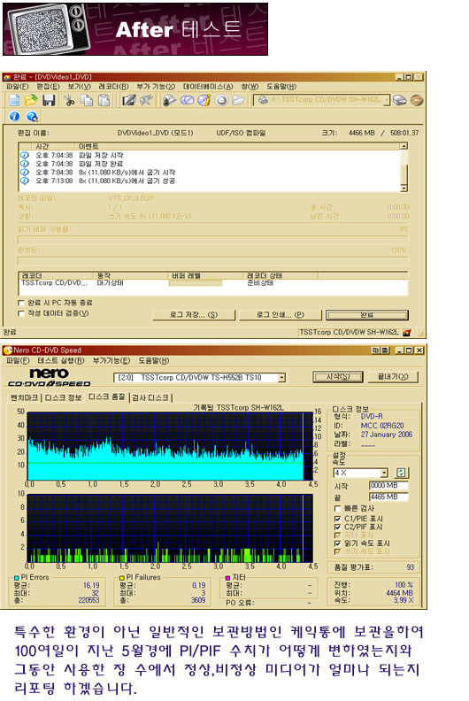Click the round brown icon at the toolbar's end
Viewport: 469px width, 701px height.
[x=416, y=100]
